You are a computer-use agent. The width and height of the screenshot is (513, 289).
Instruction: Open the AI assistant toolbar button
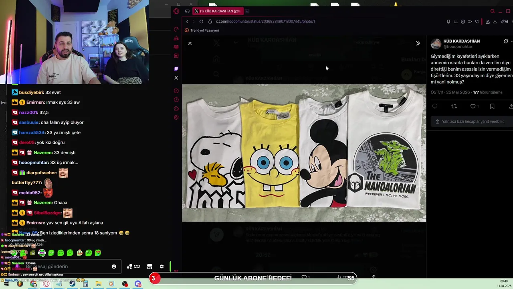[x=505, y=22]
